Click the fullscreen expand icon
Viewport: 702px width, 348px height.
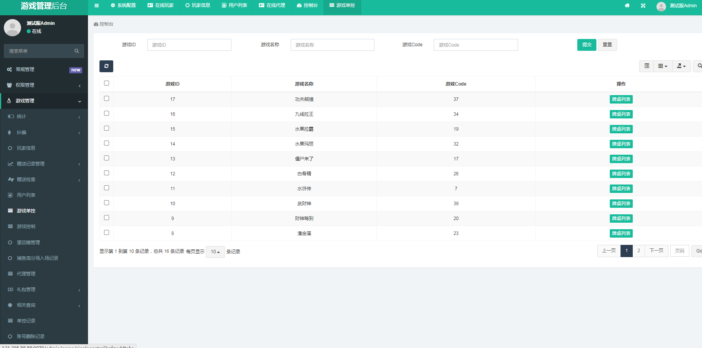(643, 6)
